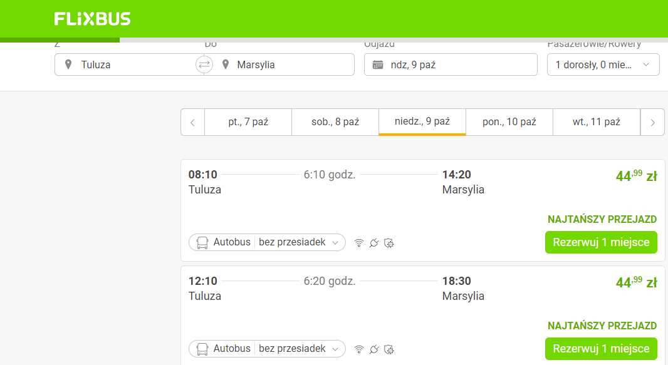Select the wt., 11 paź date tab
The image size is (668, 365).
(x=597, y=122)
